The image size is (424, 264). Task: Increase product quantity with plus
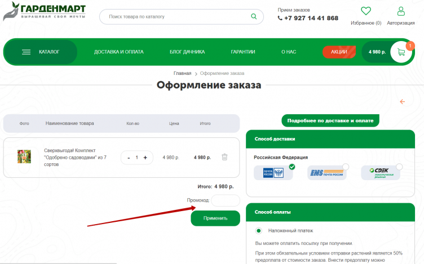(145, 158)
